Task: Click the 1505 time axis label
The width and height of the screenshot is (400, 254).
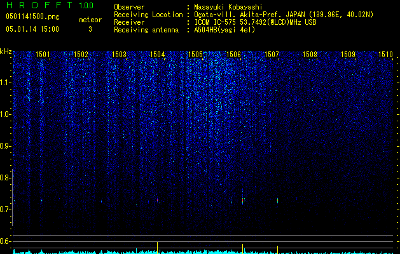Action: 195,55
